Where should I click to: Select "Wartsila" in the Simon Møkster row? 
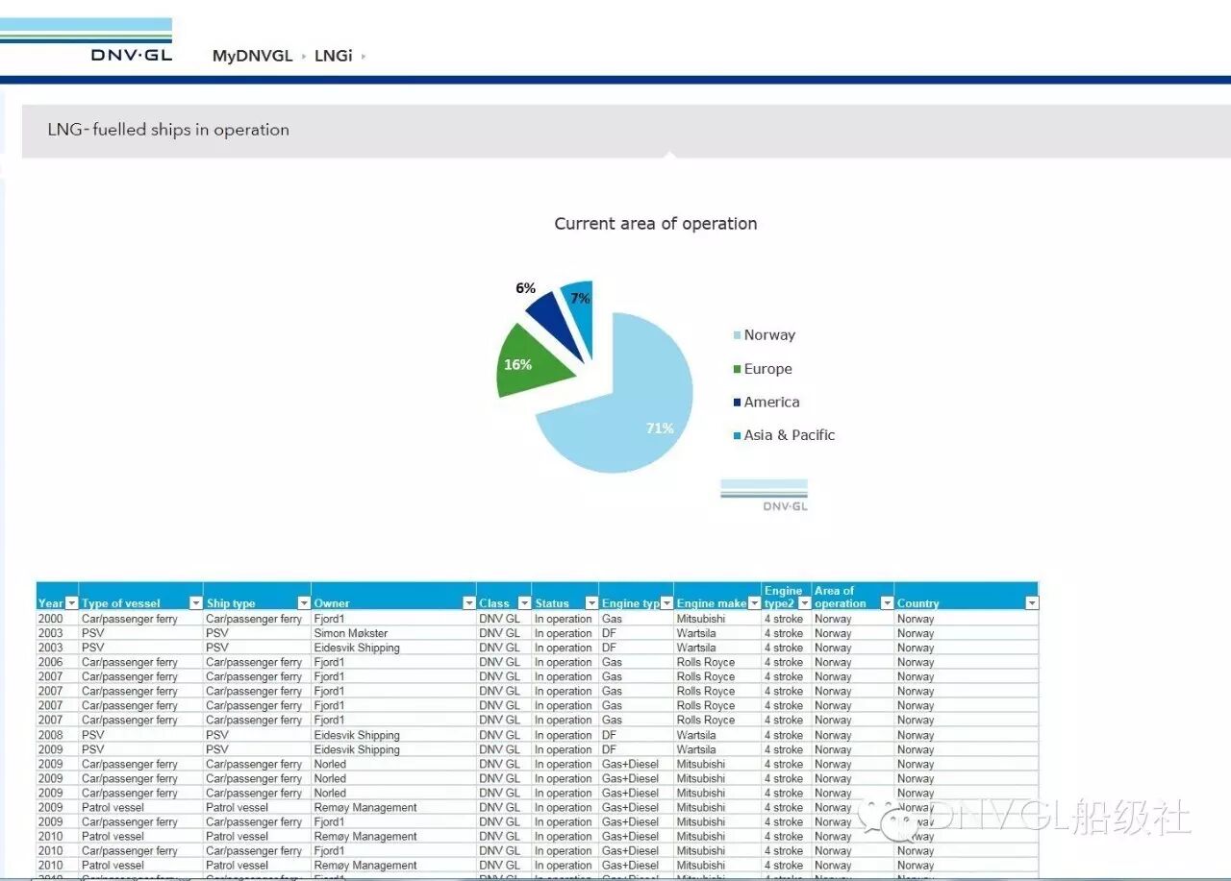(x=696, y=633)
